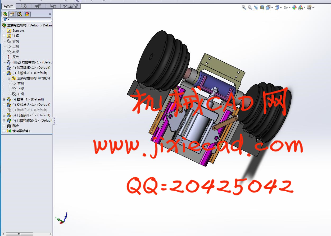Open the ConfigurationManager tab icon
The height and width of the screenshot is (236, 331).
[20, 14]
